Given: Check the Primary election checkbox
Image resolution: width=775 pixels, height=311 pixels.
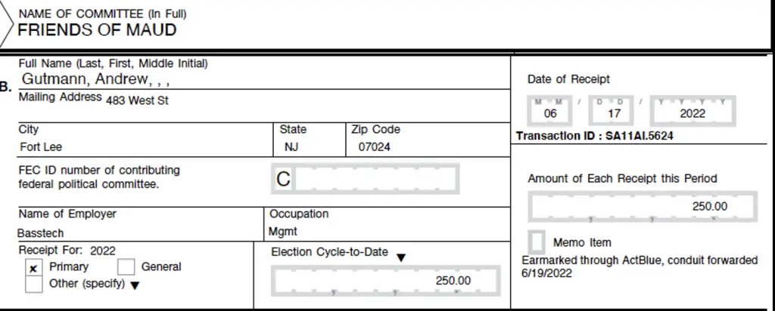Looking at the screenshot, I should click(x=33, y=268).
